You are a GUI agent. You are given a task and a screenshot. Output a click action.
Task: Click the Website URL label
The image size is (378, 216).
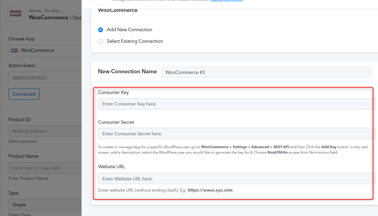[112, 167]
